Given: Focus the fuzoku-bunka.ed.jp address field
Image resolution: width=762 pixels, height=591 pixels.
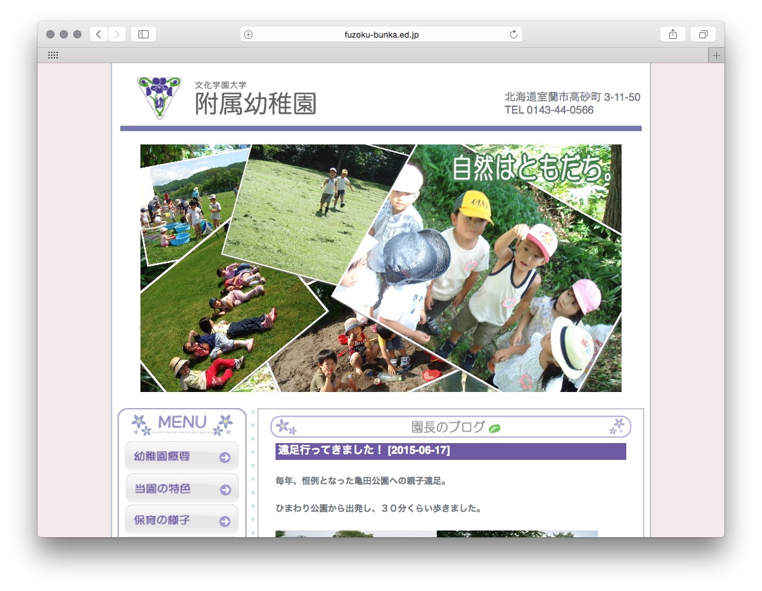Looking at the screenshot, I should pyautogui.click(x=381, y=35).
